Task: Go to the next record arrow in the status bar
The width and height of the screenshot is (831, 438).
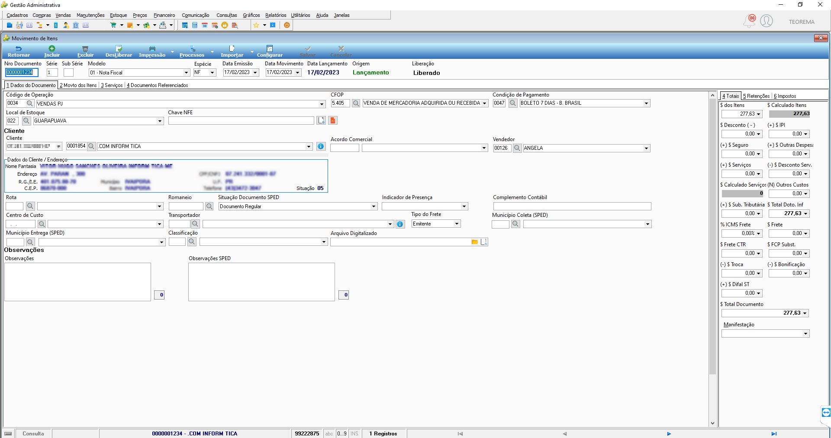Action: [669, 434]
